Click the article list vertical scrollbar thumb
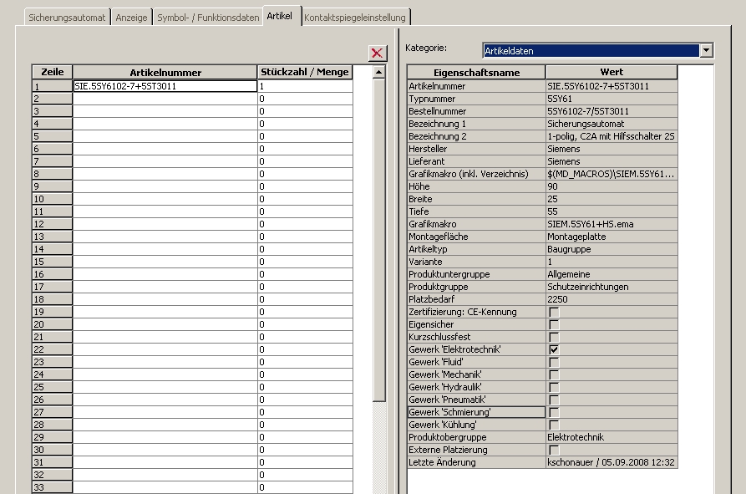Image resolution: width=746 pixels, height=494 pixels. click(379, 241)
